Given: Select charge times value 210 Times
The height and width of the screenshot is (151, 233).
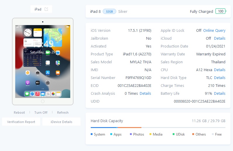Looking at the screenshot, I should (217, 86).
